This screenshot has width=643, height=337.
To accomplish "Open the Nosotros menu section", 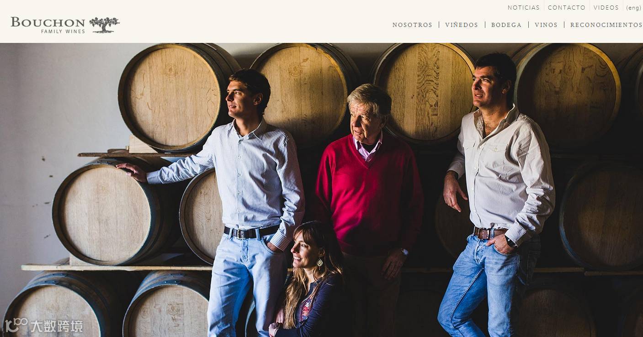I will coord(412,25).
